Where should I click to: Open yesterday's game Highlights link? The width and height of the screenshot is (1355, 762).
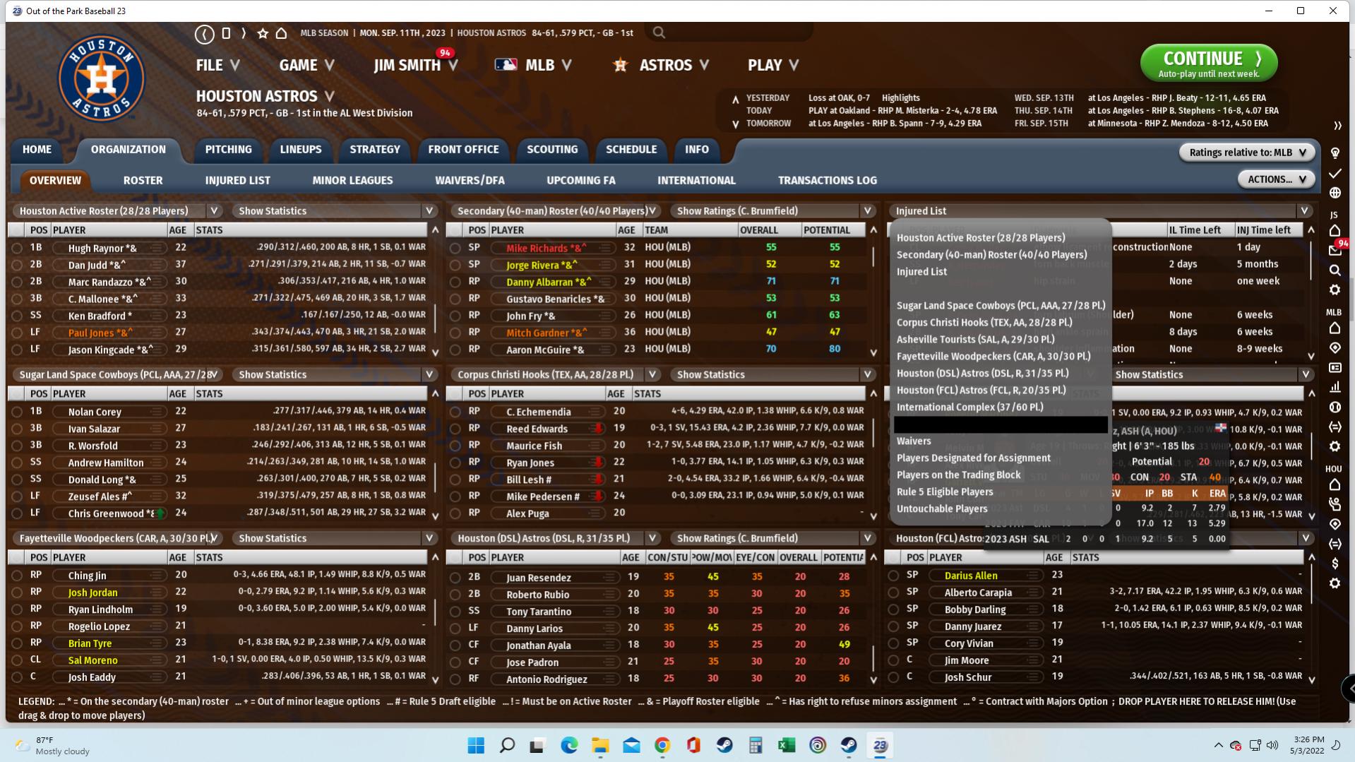900,98
